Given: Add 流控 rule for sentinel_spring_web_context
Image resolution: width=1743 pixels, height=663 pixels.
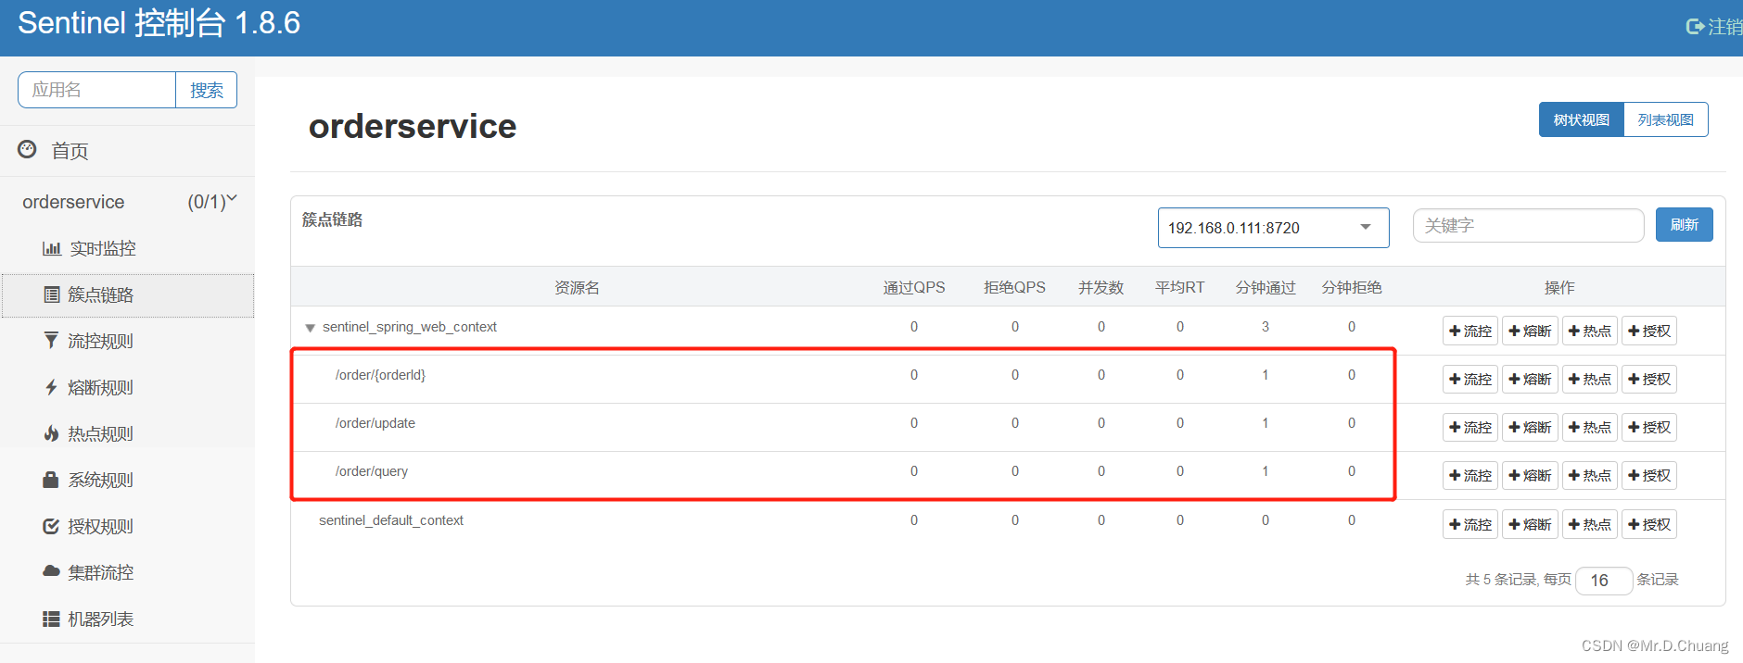Looking at the screenshot, I should (1470, 331).
